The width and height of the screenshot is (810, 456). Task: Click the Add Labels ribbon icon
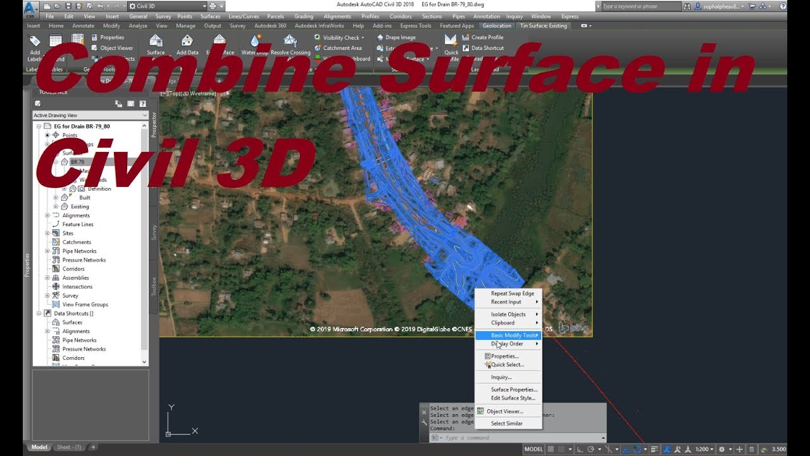point(35,47)
